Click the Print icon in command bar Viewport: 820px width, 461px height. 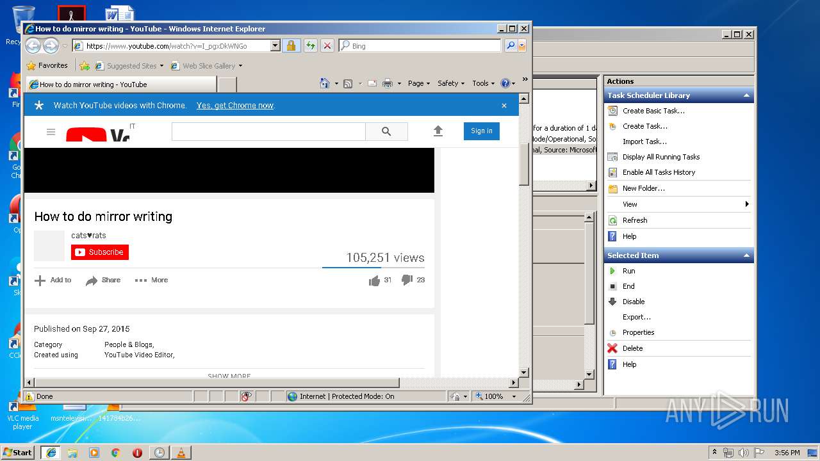pyautogui.click(x=388, y=83)
